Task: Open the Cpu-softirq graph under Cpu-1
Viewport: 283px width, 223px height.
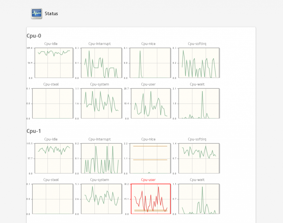Action: [199, 158]
